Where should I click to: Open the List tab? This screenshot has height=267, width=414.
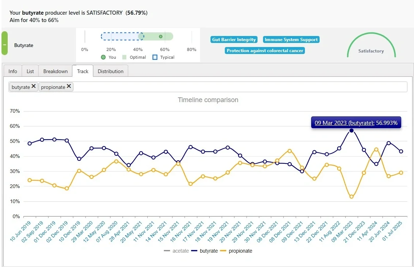(x=30, y=71)
